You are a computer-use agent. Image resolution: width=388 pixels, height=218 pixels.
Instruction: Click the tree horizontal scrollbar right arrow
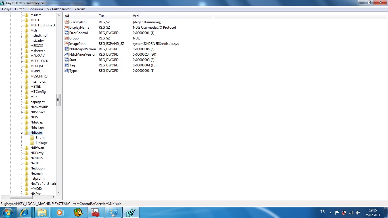(x=54, y=197)
